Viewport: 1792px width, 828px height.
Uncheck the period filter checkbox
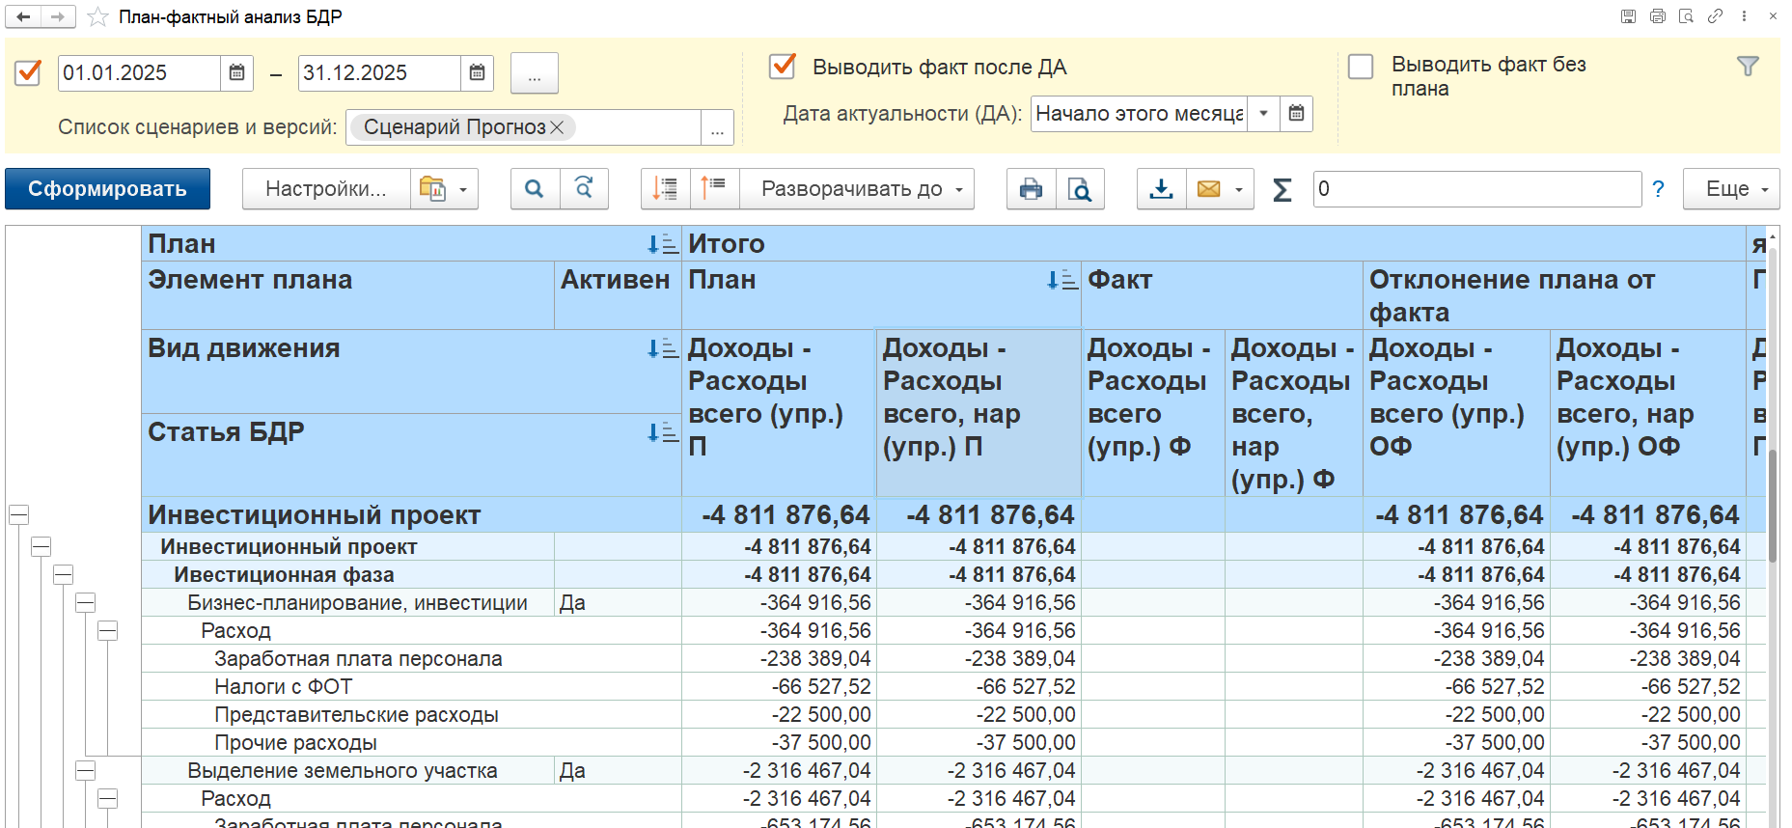(x=28, y=73)
